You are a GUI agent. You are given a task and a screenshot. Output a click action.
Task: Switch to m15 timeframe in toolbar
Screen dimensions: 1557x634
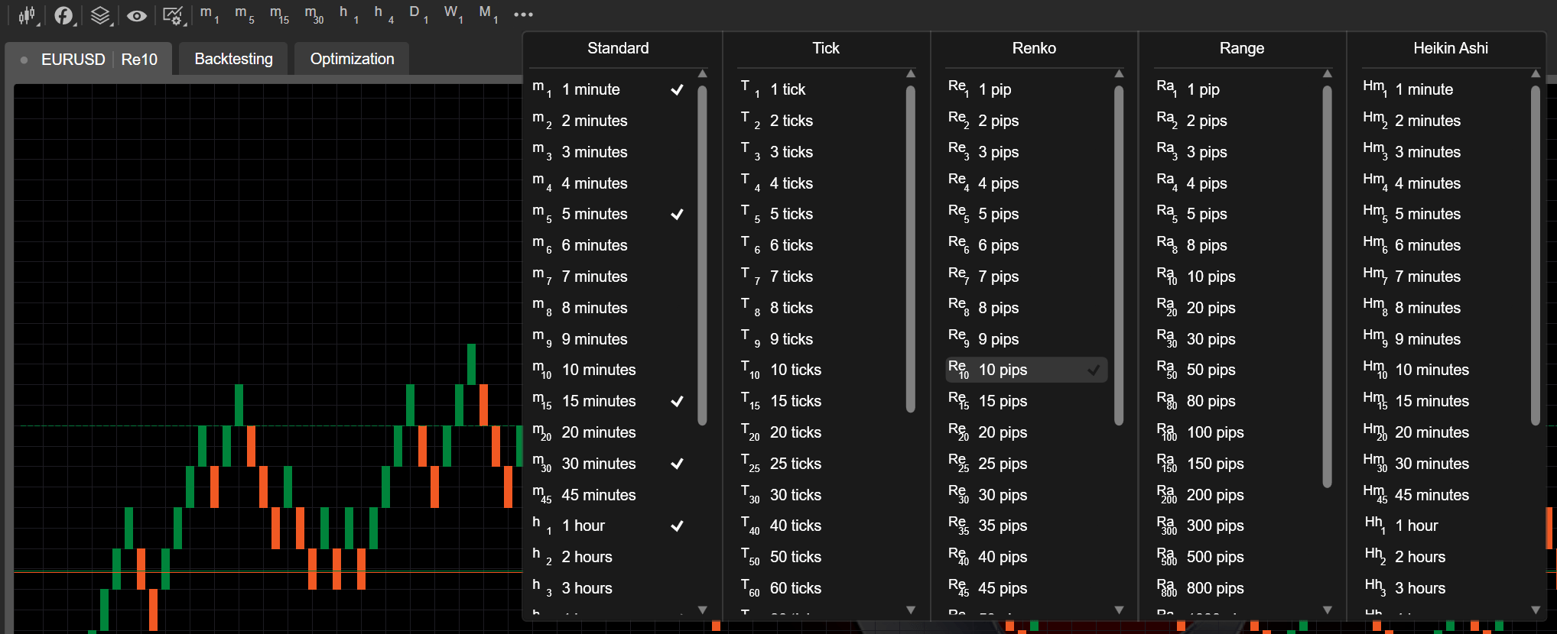click(x=279, y=14)
